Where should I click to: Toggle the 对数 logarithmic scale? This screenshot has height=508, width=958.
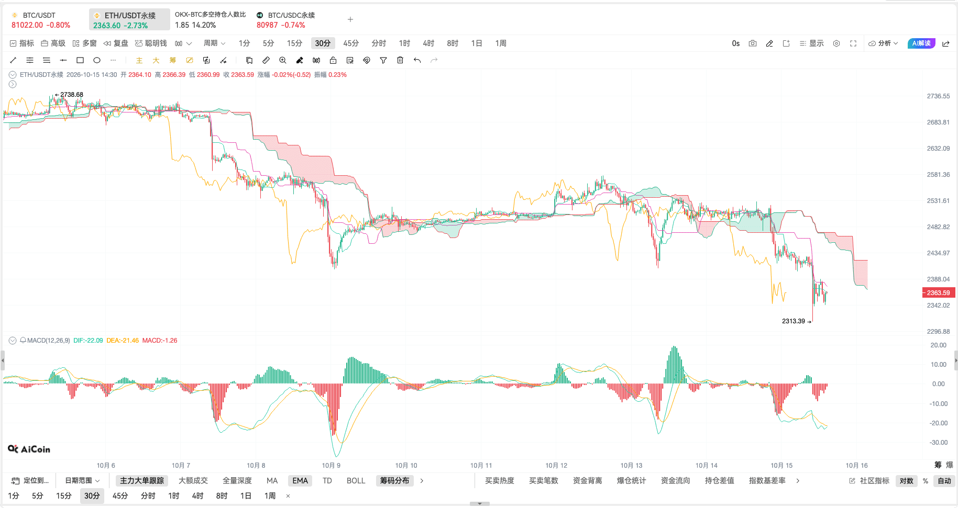(907, 481)
